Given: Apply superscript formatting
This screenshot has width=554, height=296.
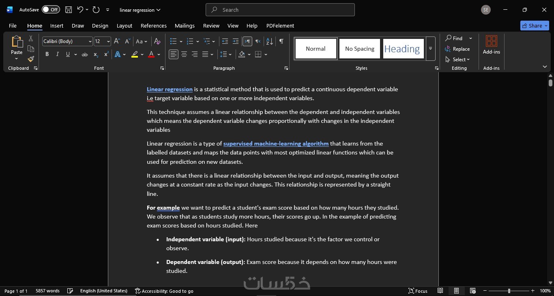Looking at the screenshot, I should point(106,54).
